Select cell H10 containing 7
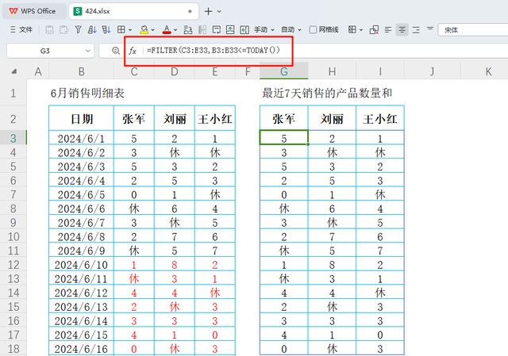 tap(332, 236)
